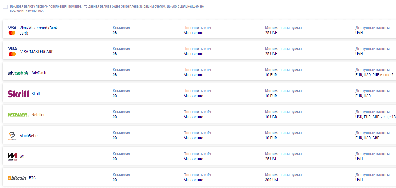Click the MuchBetter logo icon

(12, 136)
